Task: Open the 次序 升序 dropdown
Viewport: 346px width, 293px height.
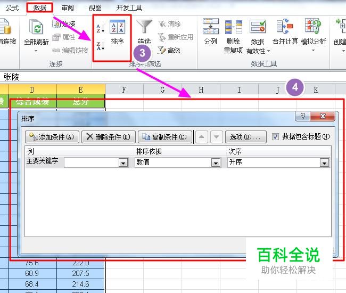Action: click(x=324, y=162)
